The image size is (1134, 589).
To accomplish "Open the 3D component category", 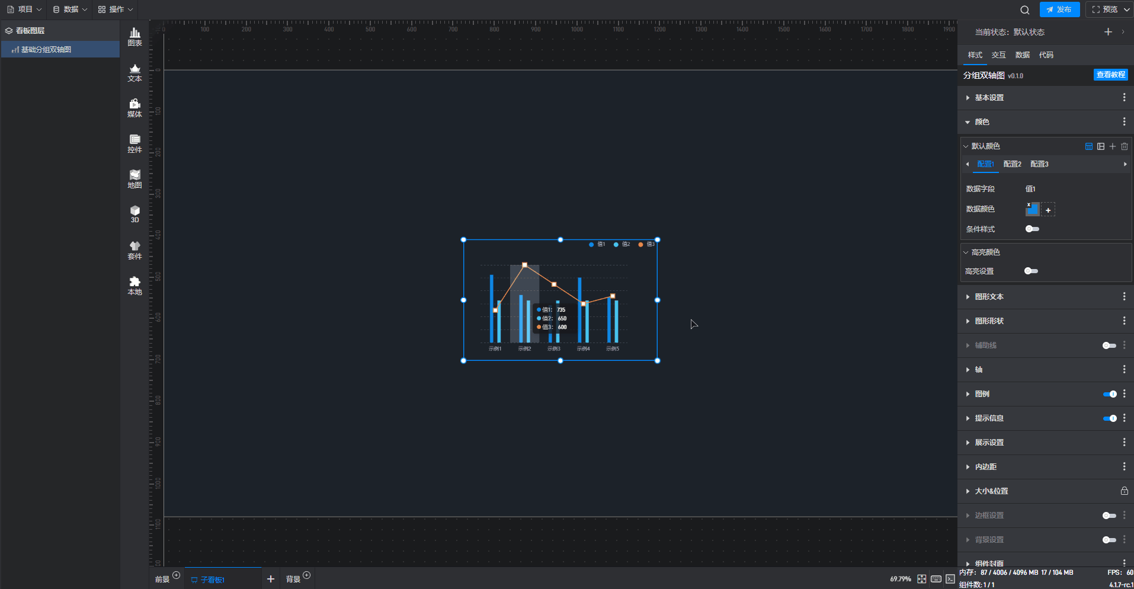I will pyautogui.click(x=134, y=214).
